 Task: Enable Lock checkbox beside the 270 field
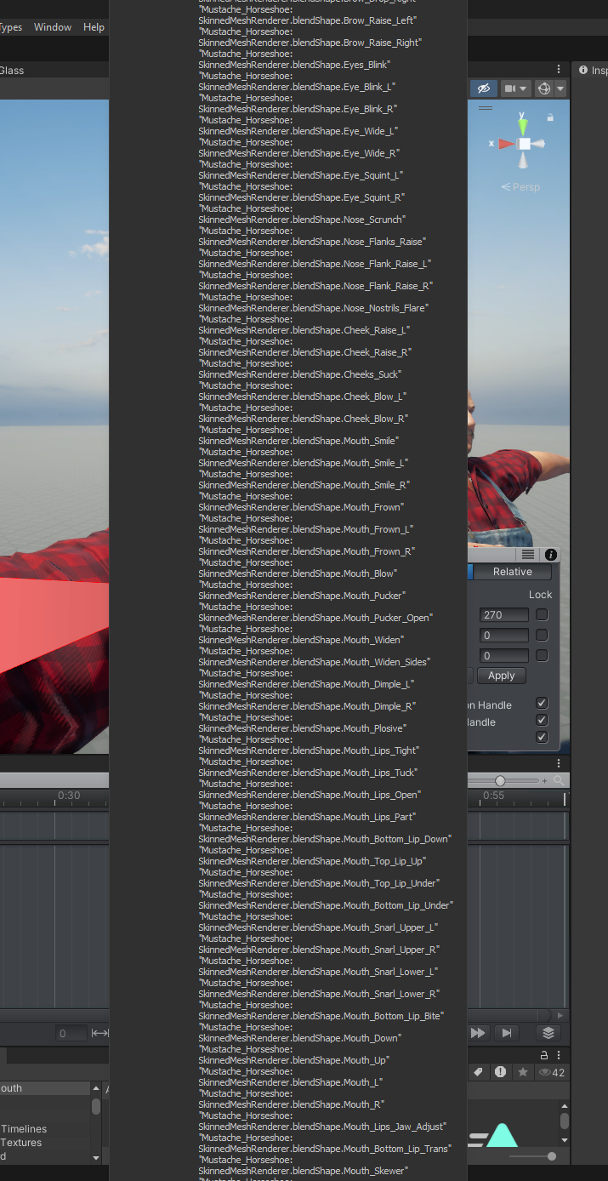tap(542, 614)
